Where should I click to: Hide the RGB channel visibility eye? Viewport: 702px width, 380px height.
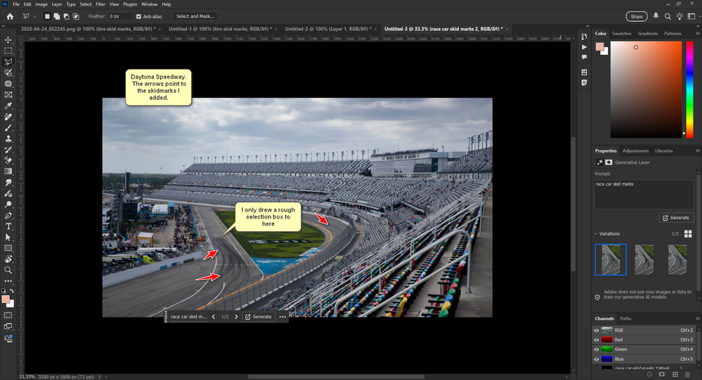point(597,330)
